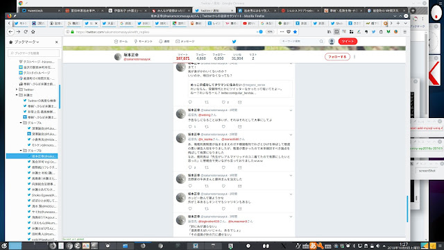Open the profile avatar icon beside Tweet button
The image size is (444, 250).
pyautogui.click(x=332, y=42)
